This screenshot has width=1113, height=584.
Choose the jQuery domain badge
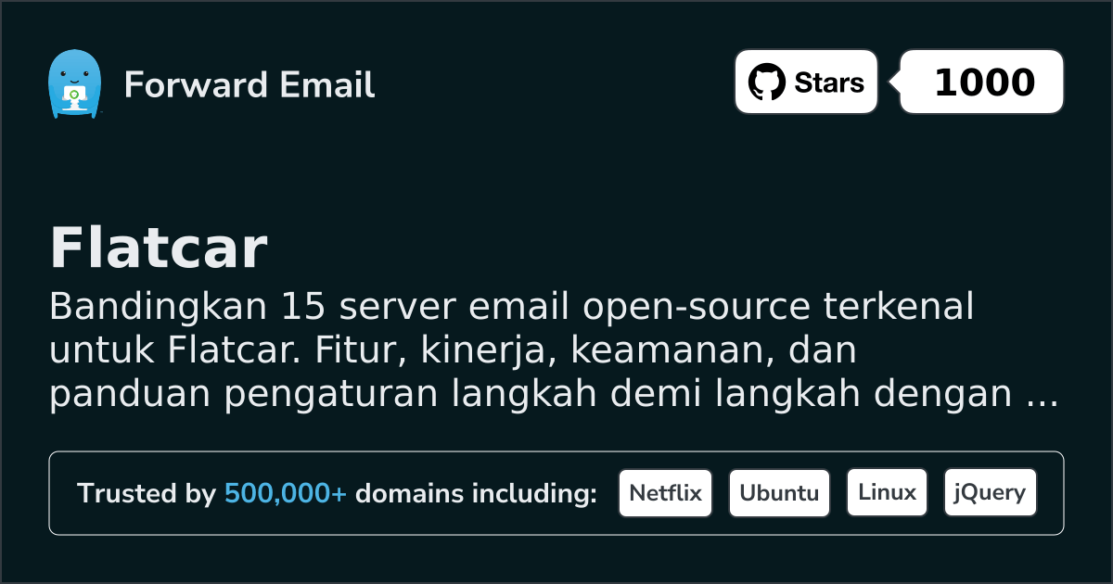point(990,493)
